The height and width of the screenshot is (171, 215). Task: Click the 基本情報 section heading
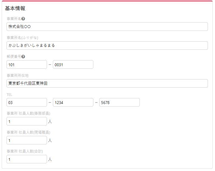click(x=15, y=8)
